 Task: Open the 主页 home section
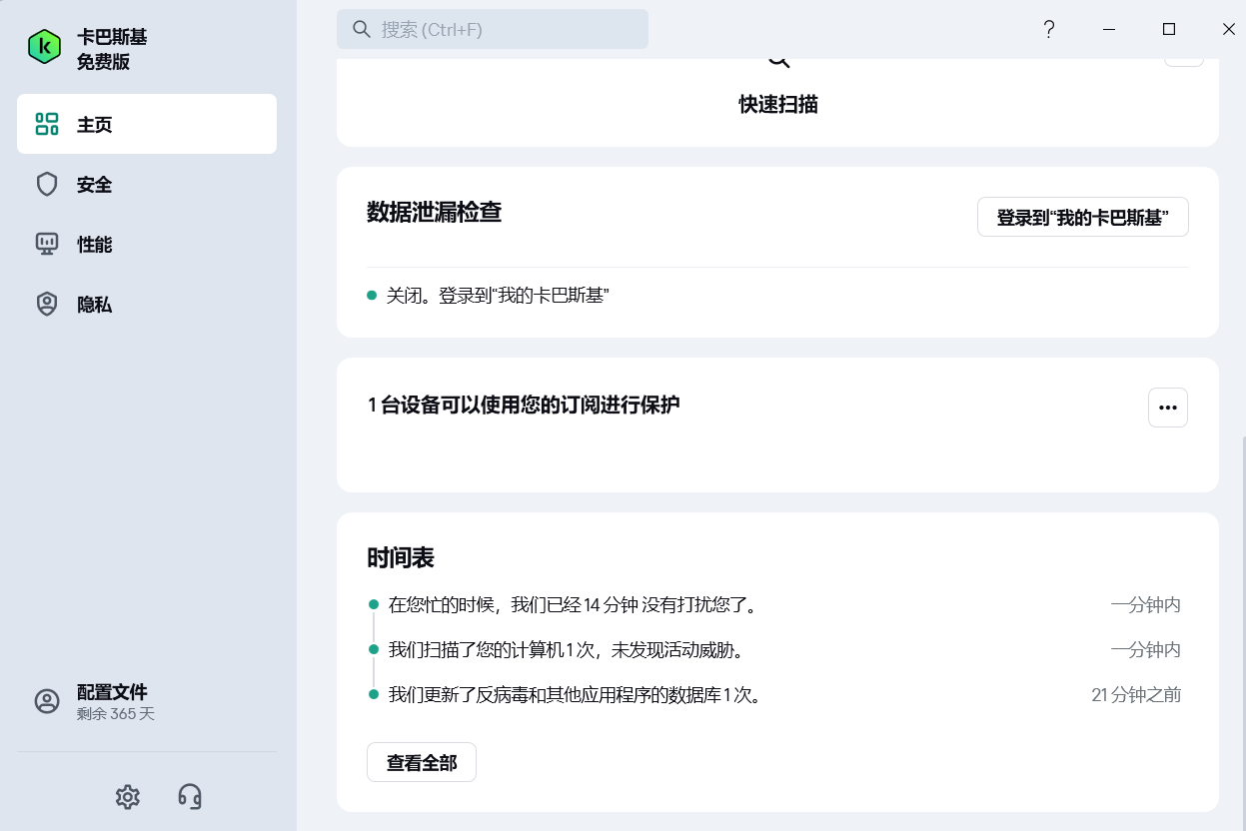147,124
